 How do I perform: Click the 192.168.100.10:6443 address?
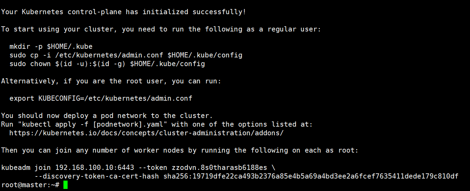click(95, 167)
